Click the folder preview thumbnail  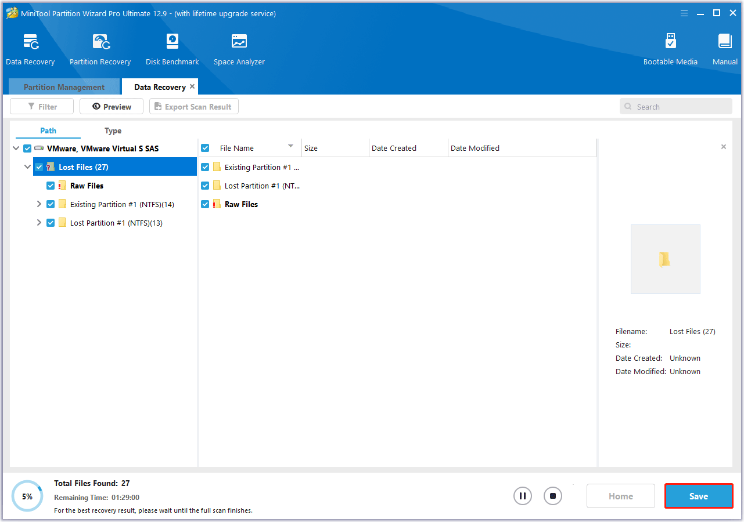click(x=666, y=259)
